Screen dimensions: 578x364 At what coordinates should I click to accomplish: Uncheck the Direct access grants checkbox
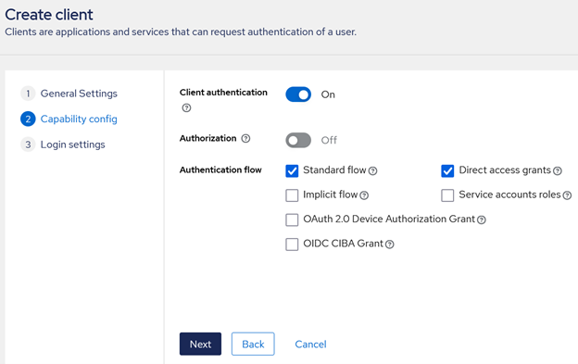point(447,171)
